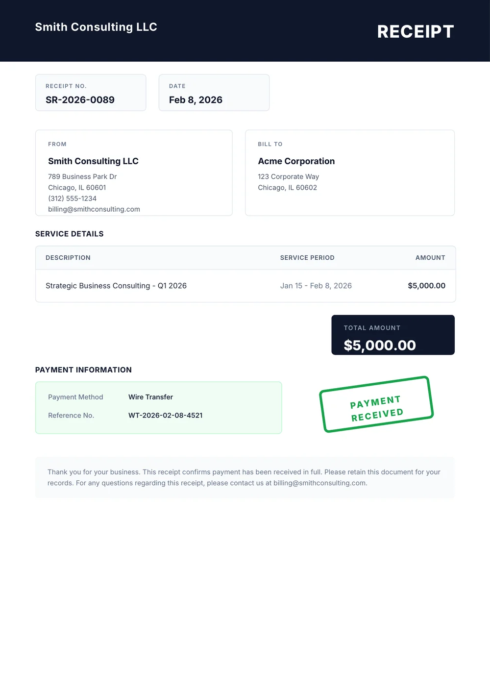The image size is (490, 693).
Task: Click the 789 Business Park Dr address
Action: [82, 176]
